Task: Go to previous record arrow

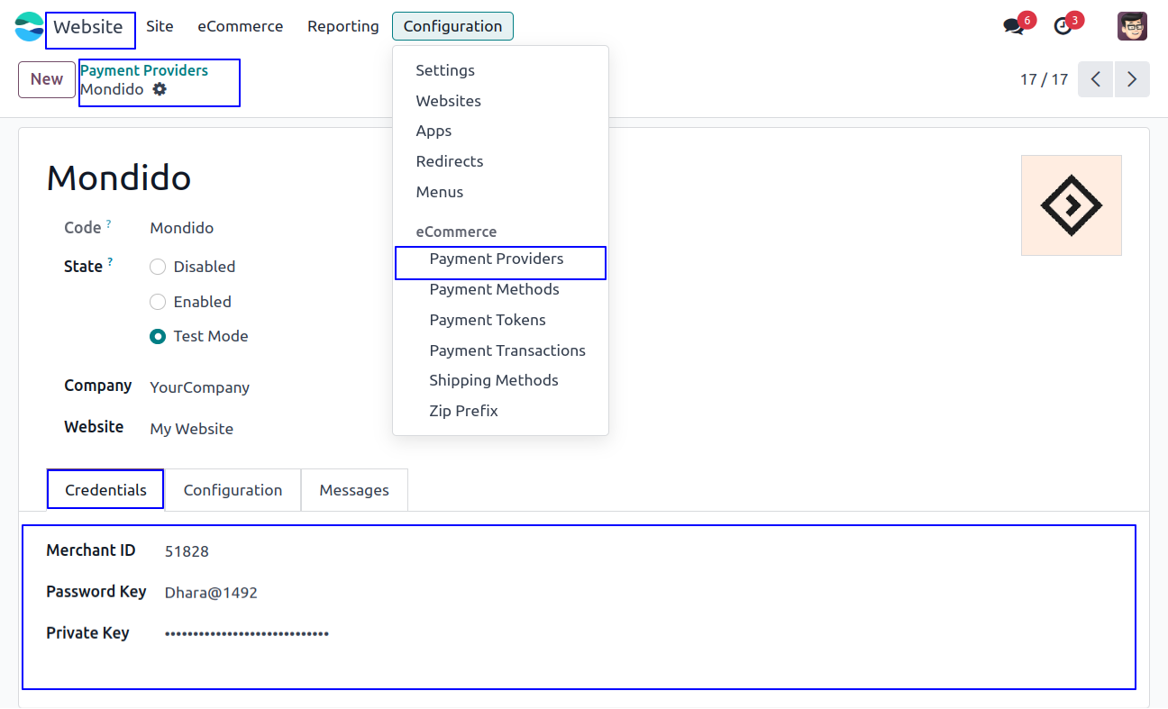Action: pyautogui.click(x=1096, y=79)
